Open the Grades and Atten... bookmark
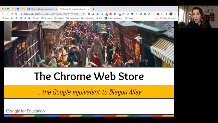 113,18
